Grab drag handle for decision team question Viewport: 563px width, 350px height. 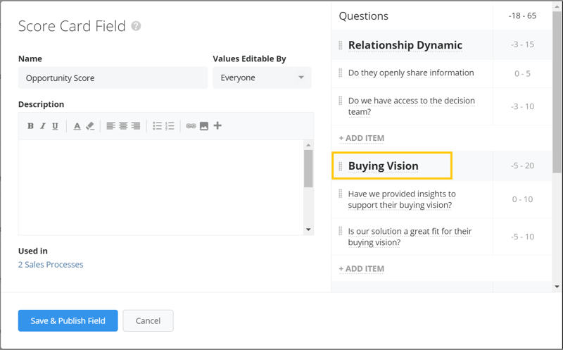click(341, 101)
